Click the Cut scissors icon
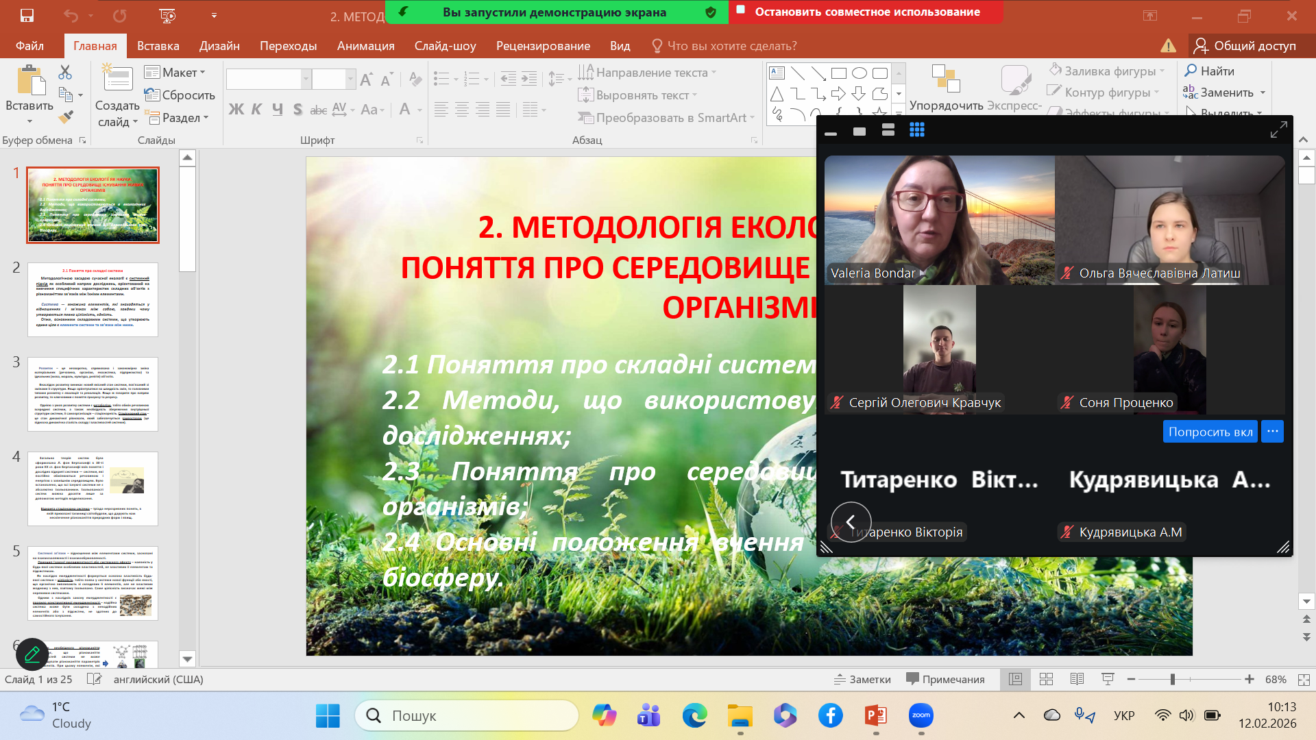Viewport: 1316px width, 740px height. pos(65,72)
